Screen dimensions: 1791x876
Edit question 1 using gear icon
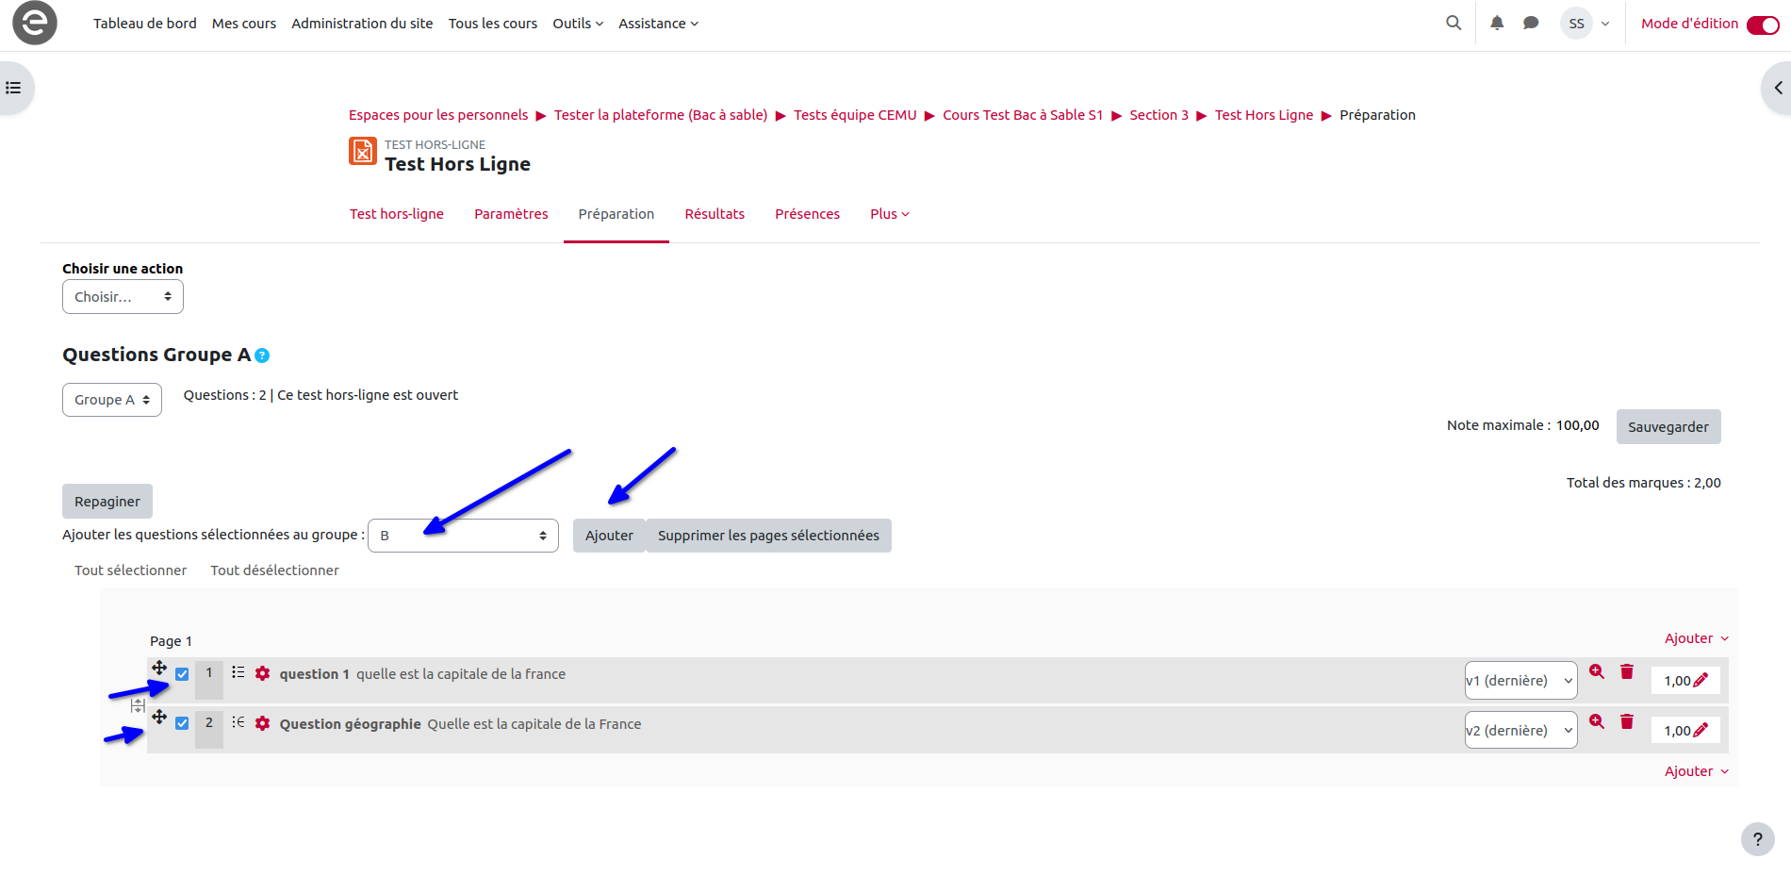pyautogui.click(x=263, y=673)
